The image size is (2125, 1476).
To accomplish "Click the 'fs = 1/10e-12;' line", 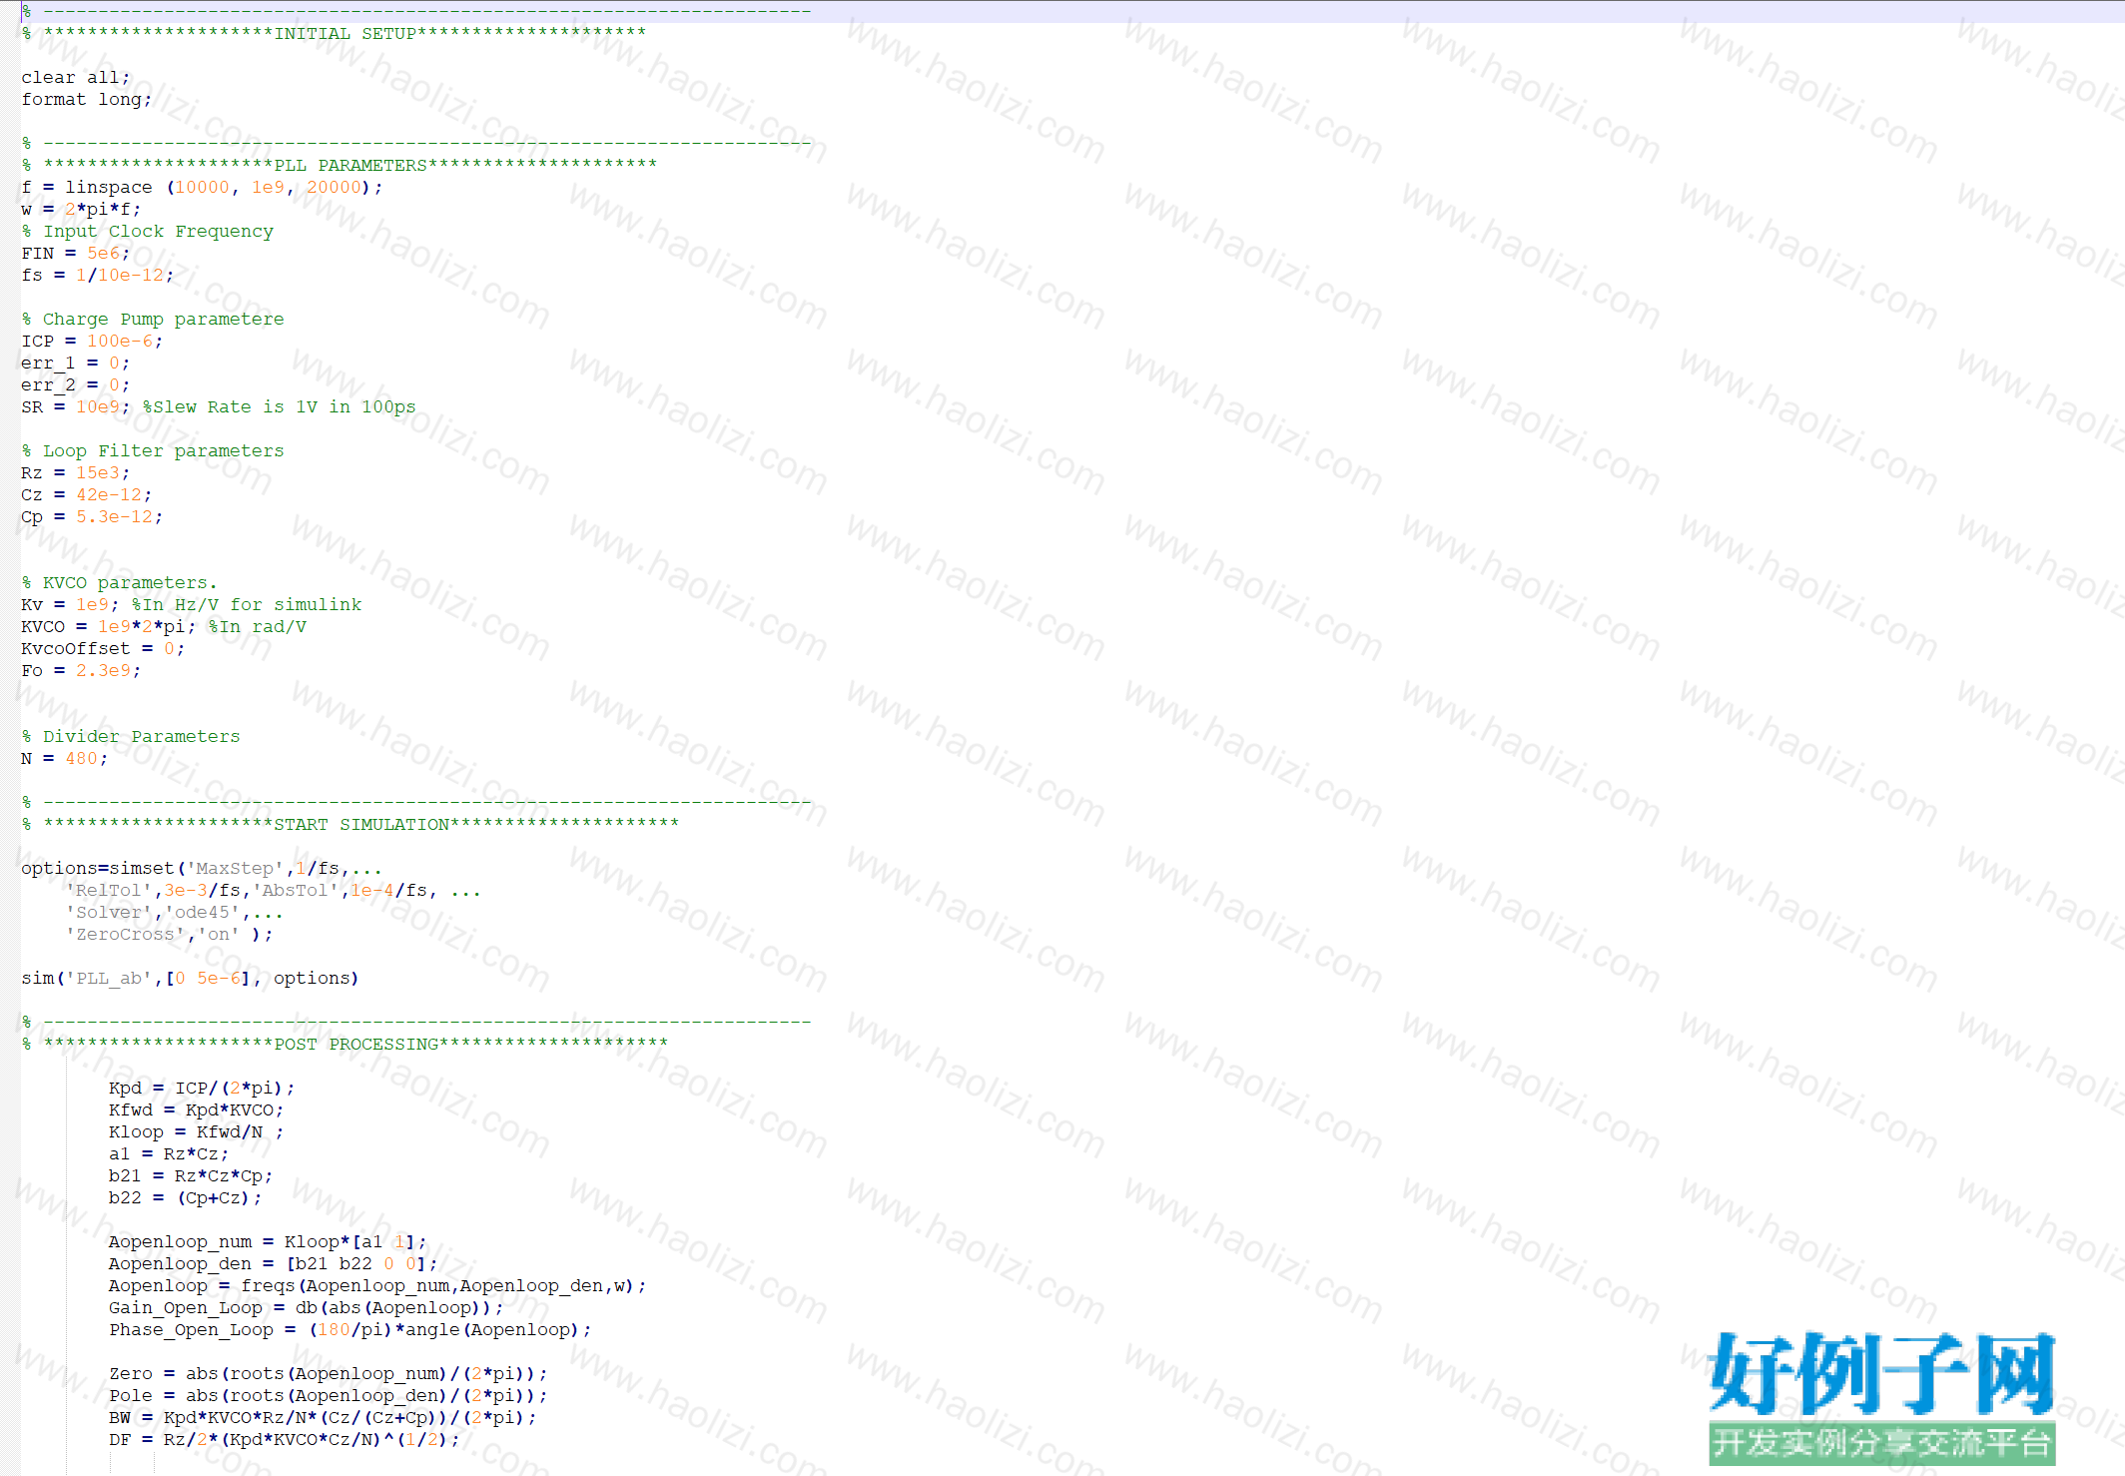I will [x=97, y=275].
